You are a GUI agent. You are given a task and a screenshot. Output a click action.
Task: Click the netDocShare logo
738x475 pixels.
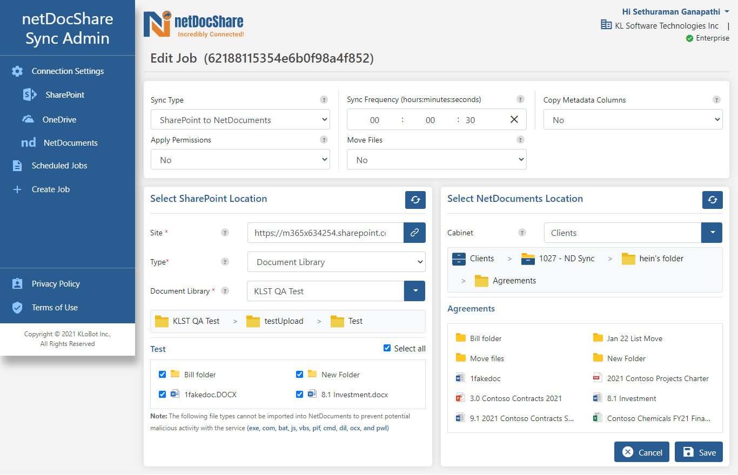193,25
